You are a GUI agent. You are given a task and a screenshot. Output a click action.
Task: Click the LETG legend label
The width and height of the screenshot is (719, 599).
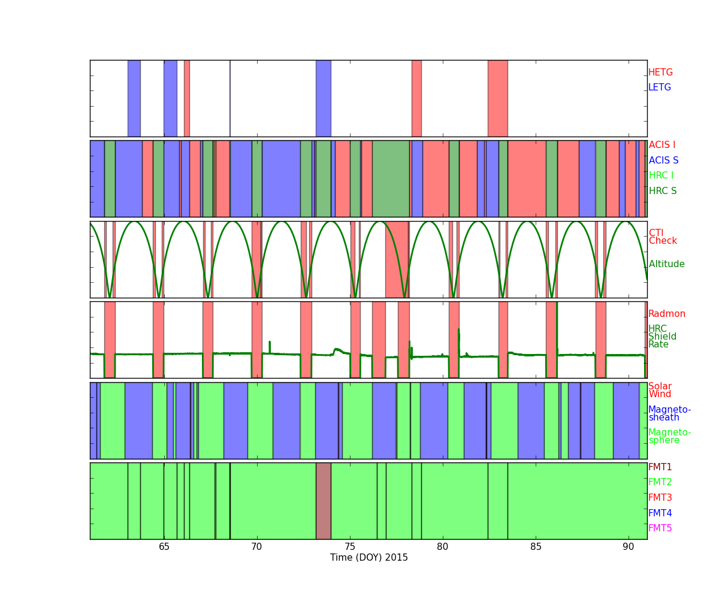click(x=659, y=87)
